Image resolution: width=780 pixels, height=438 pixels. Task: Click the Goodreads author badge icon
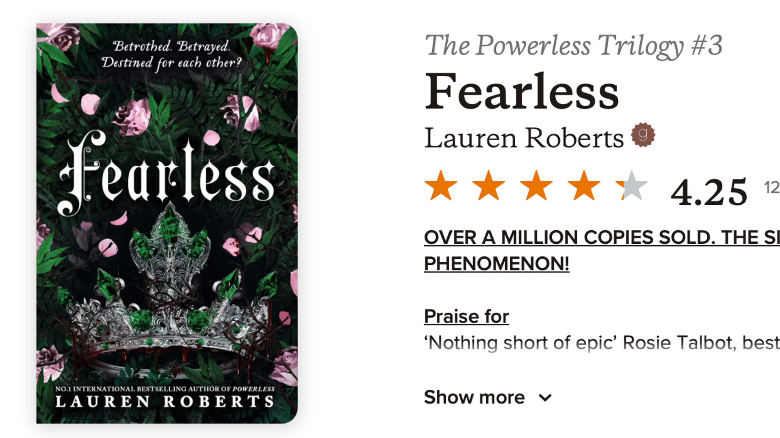(643, 135)
